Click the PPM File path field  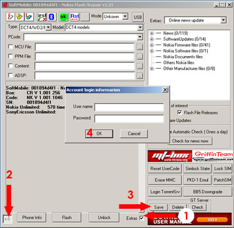85,57
